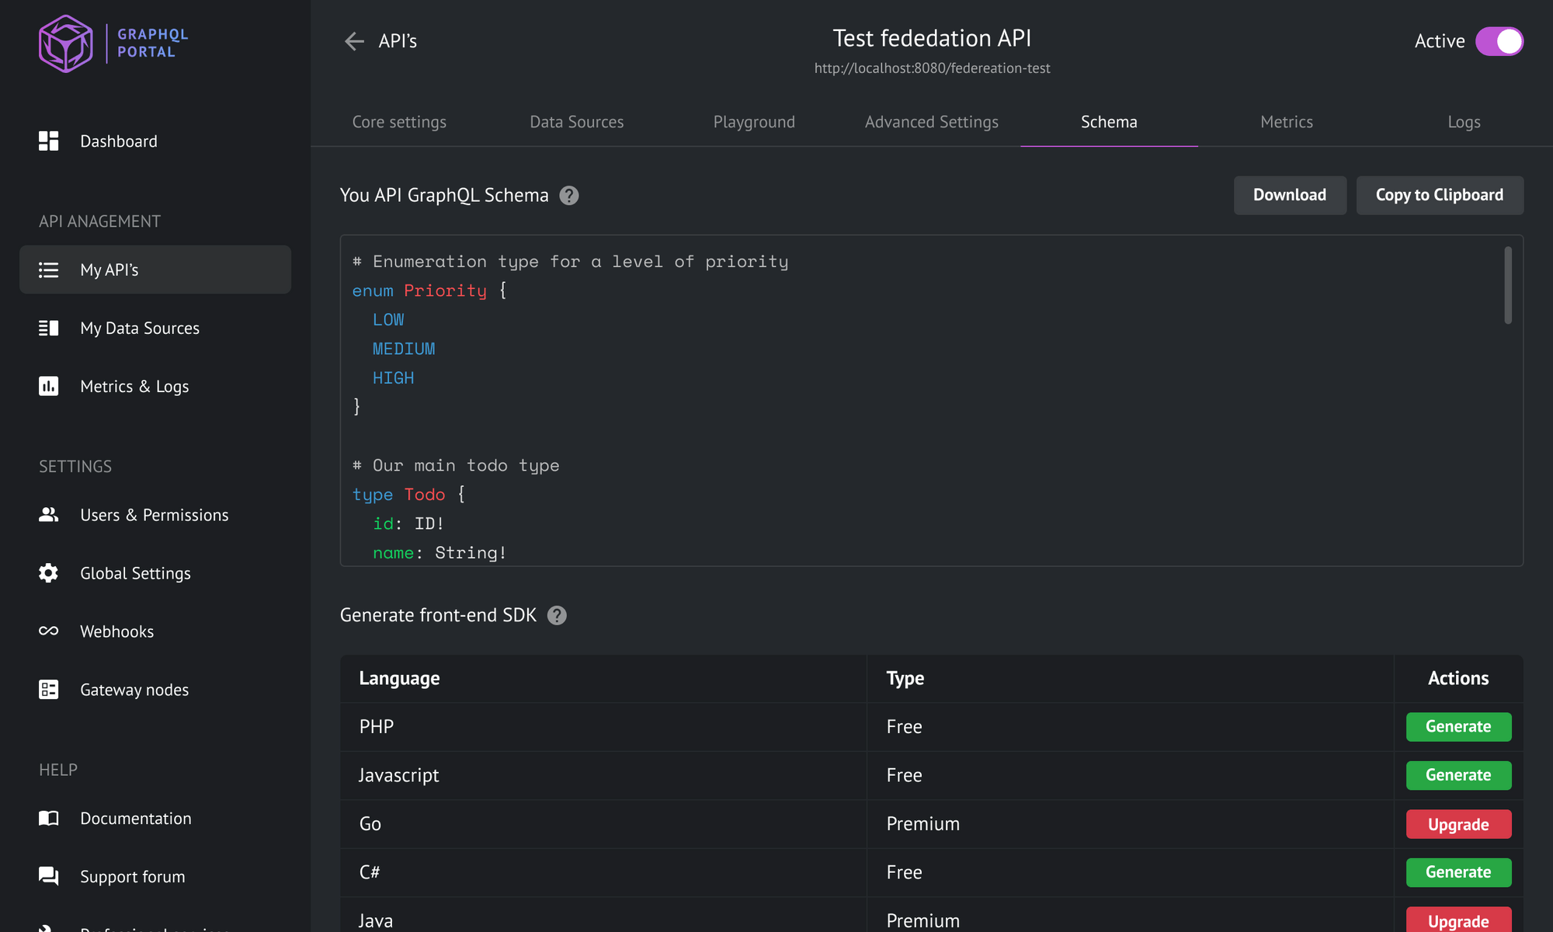Open the Logs tab
The image size is (1553, 932).
click(x=1463, y=122)
